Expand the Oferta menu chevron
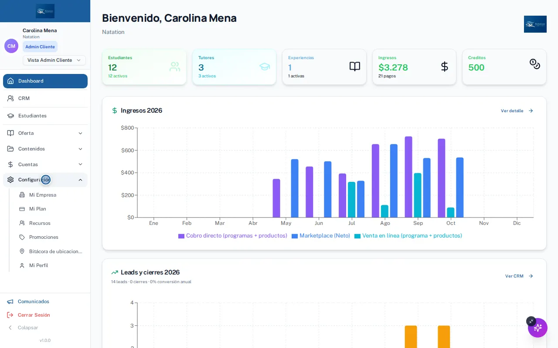The image size is (558, 348). point(80,133)
